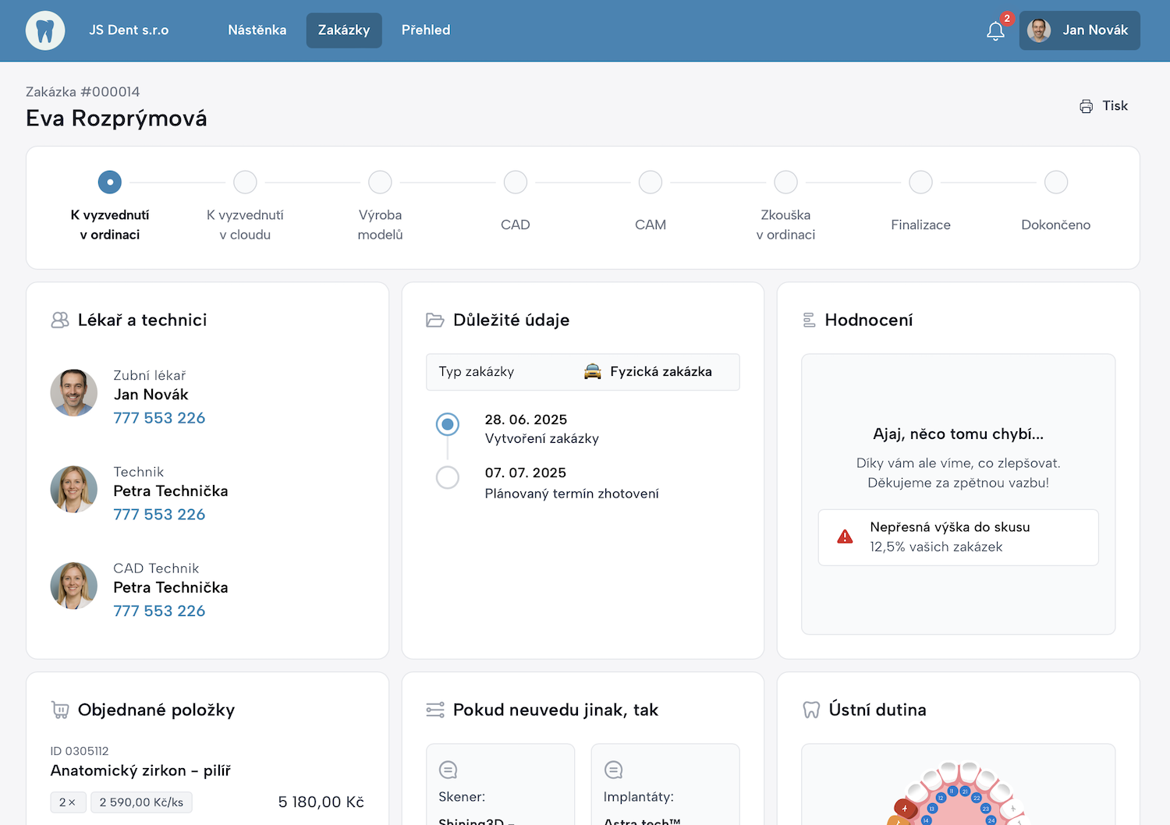This screenshot has height=825, width=1170.
Task: Click the people icon beside Lékař a technici
Action: coord(60,320)
